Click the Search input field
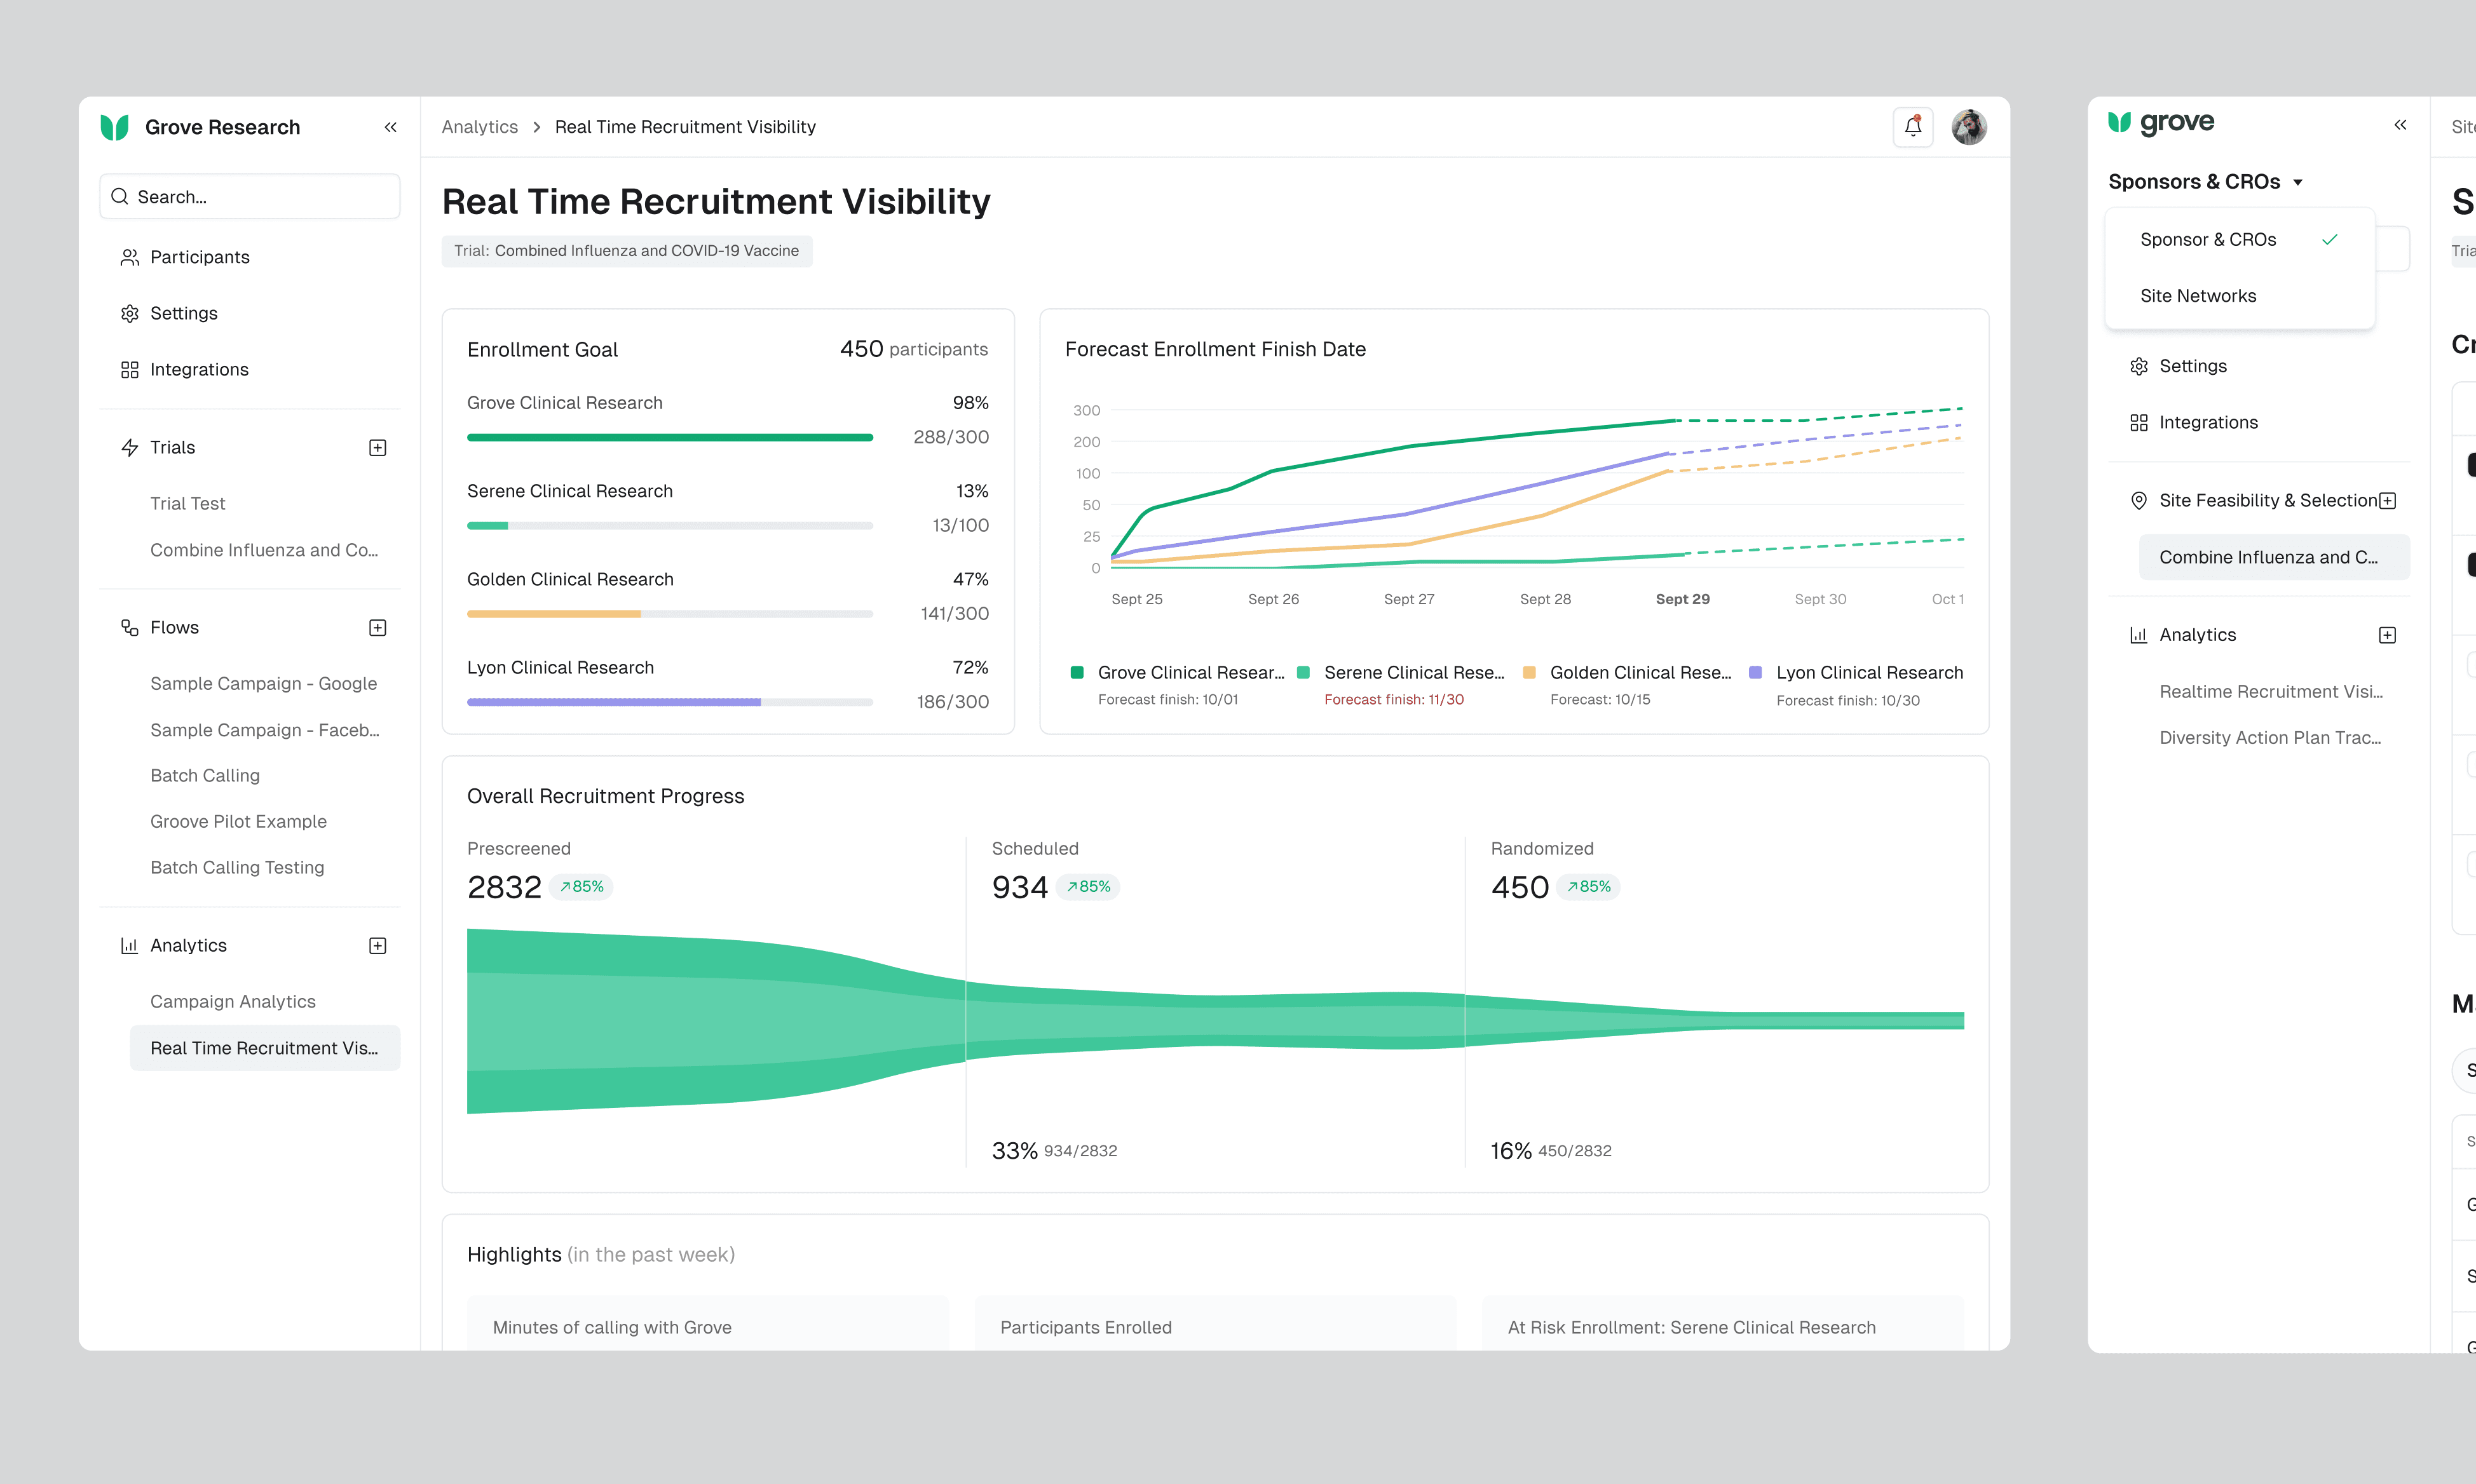The width and height of the screenshot is (2476, 1484). [250, 197]
